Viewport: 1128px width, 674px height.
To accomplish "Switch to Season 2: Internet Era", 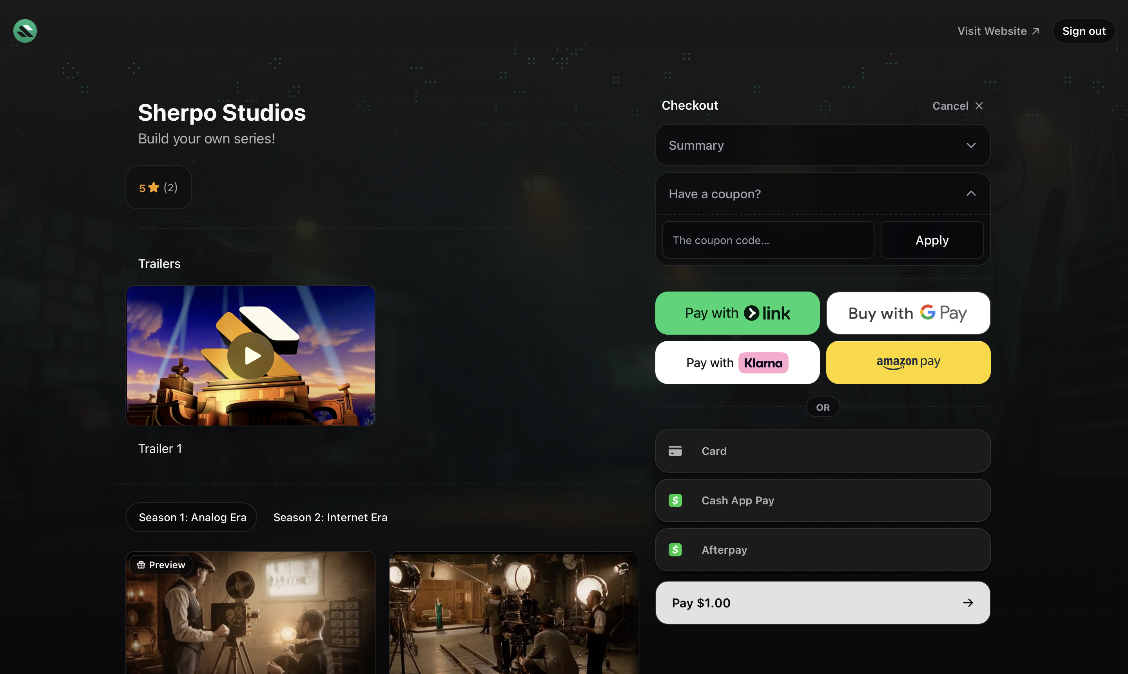I will (330, 517).
